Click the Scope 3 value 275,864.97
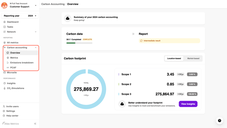The height and width of the screenshot is (128, 227). pyautogui.click(x=165, y=94)
